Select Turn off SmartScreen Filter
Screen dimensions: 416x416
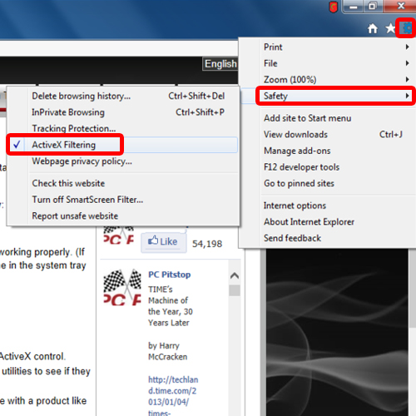click(122, 200)
